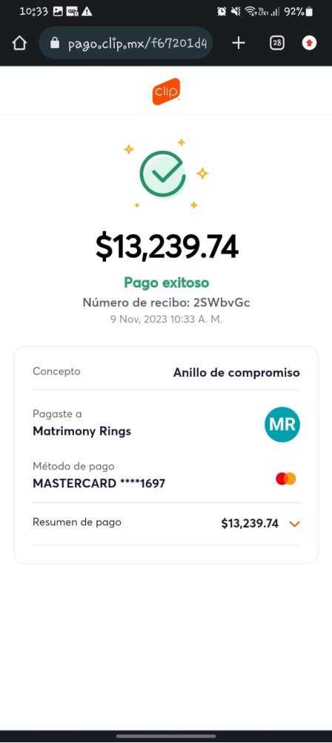Tap the MASTERCARD ****1697 payment method
332x743 pixels.
click(99, 484)
